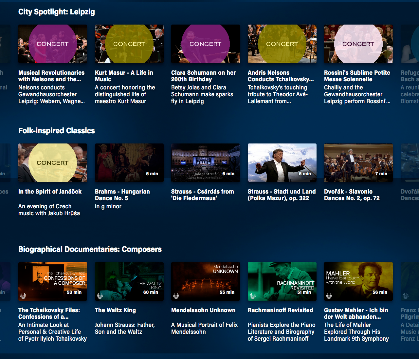Click Biographical Documentaries: Composers heading
This screenshot has width=419, height=359.
90,250
